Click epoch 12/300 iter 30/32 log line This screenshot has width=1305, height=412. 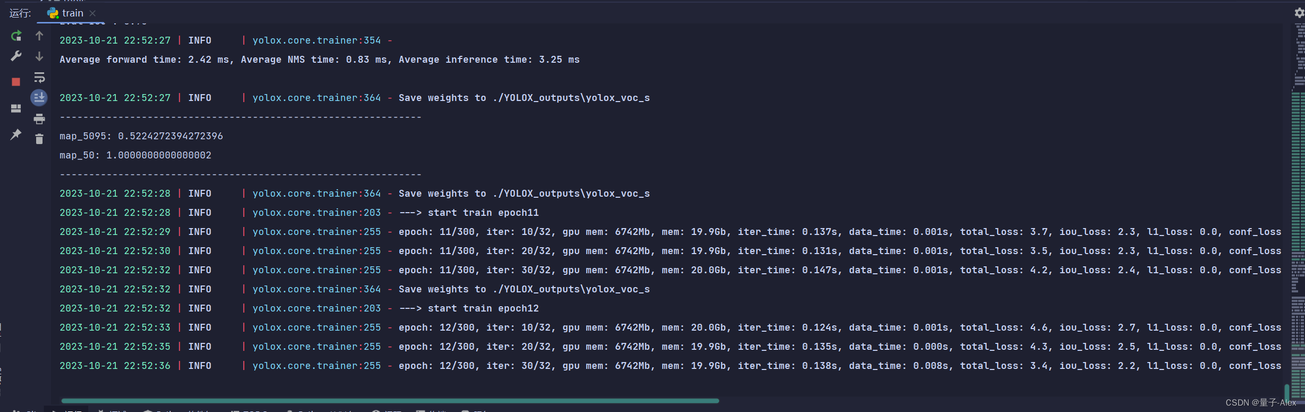(x=670, y=366)
